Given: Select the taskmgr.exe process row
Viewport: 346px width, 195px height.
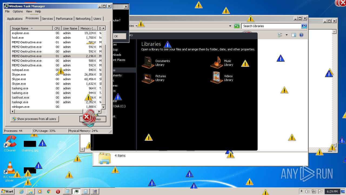Looking at the screenshot, I should click(56, 102).
